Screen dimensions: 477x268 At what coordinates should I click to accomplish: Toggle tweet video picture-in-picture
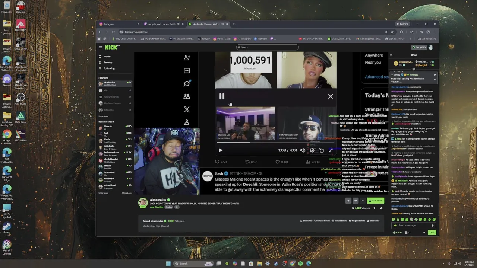322,150
